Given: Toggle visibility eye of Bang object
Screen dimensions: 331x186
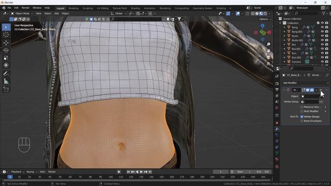Looking at the screenshot, I should click(x=322, y=27).
